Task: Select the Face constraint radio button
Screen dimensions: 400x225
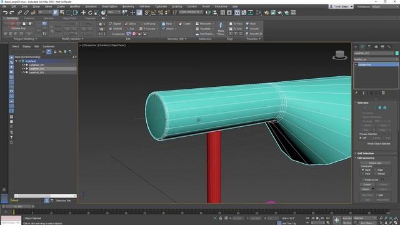Action: pos(362,174)
